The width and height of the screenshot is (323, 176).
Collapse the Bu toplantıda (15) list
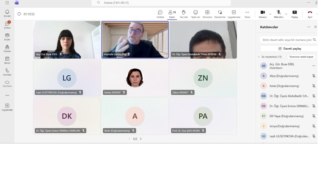pos(259,57)
